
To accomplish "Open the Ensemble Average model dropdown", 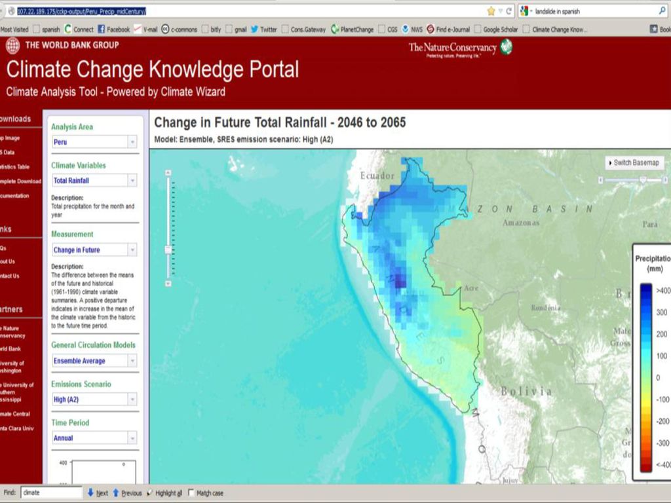I will (94, 361).
